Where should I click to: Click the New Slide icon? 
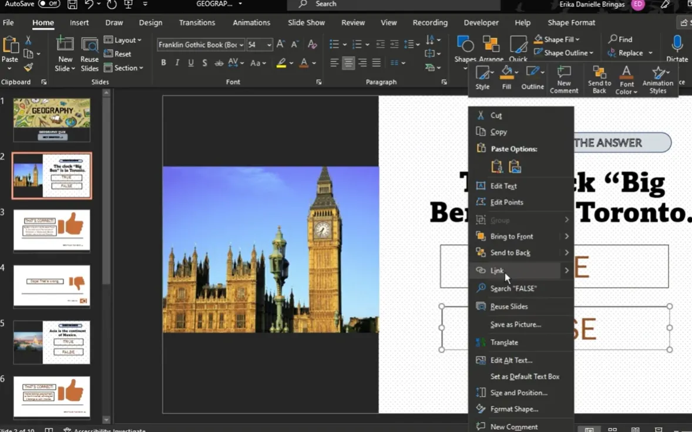click(65, 46)
